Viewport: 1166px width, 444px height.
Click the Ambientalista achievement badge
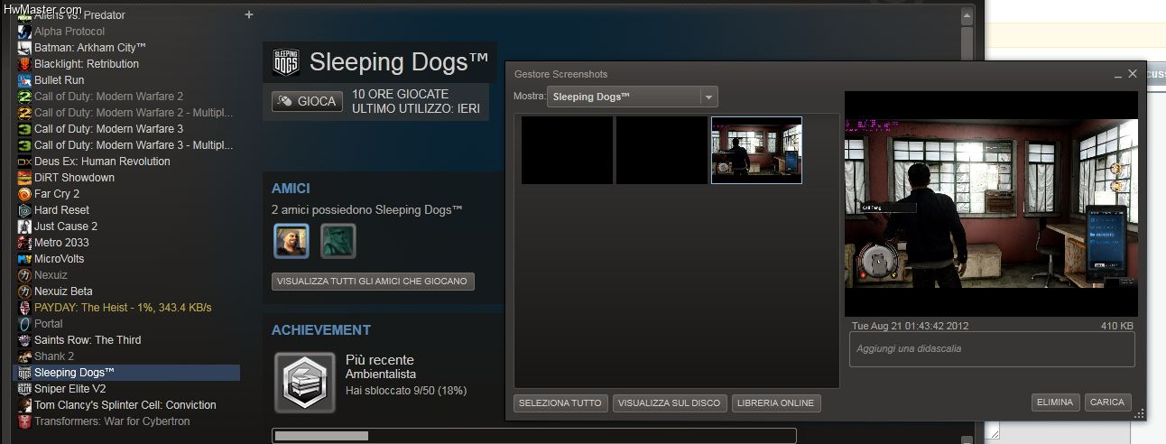tap(305, 383)
